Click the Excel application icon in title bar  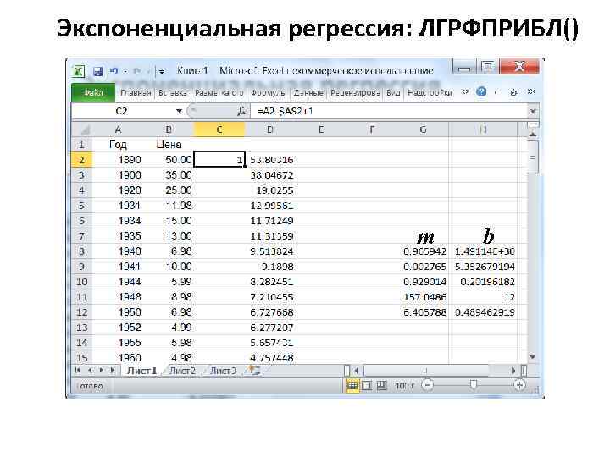click(79, 71)
